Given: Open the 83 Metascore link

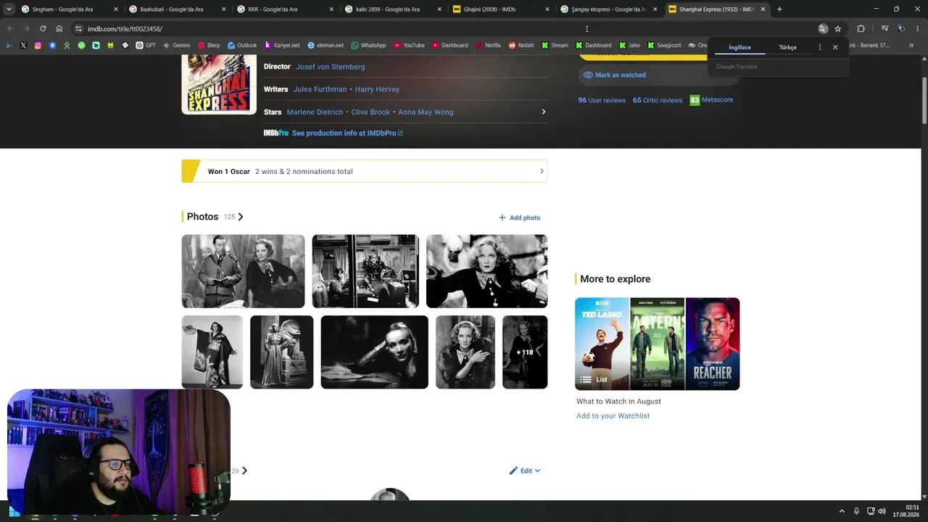Looking at the screenshot, I should (x=711, y=100).
